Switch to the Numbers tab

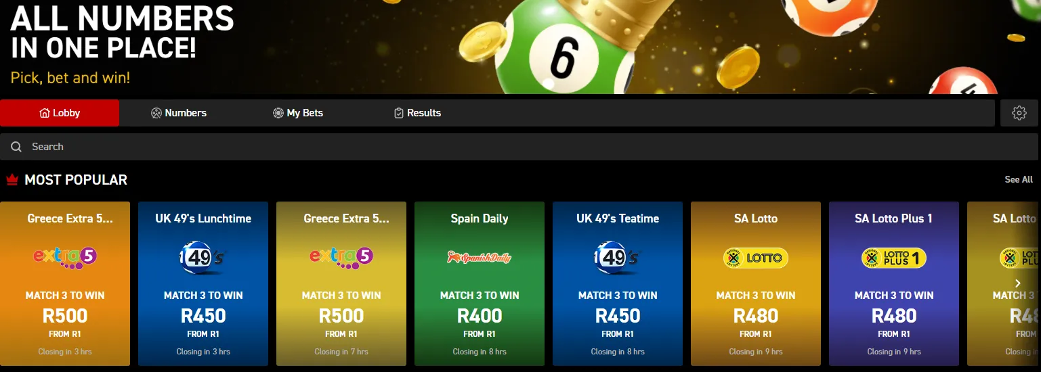(179, 113)
